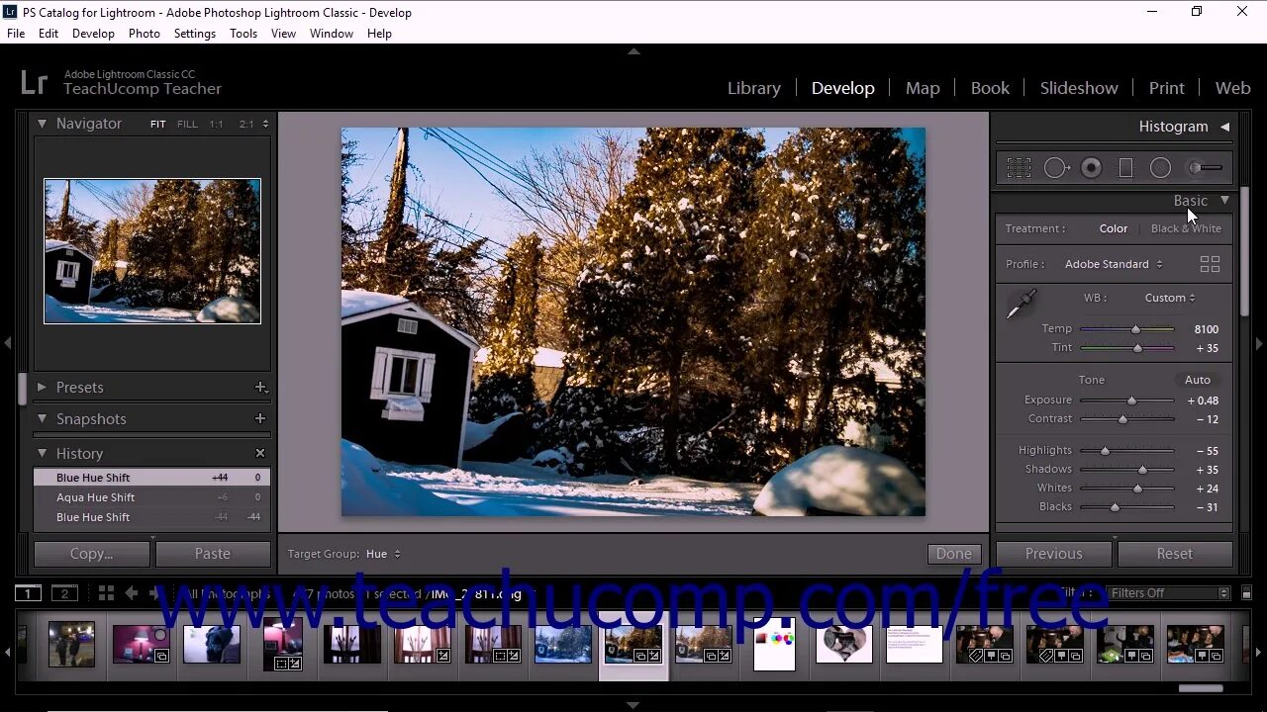The width and height of the screenshot is (1267, 712).
Task: Go back with filmstrip left arrow
Action: click(131, 593)
